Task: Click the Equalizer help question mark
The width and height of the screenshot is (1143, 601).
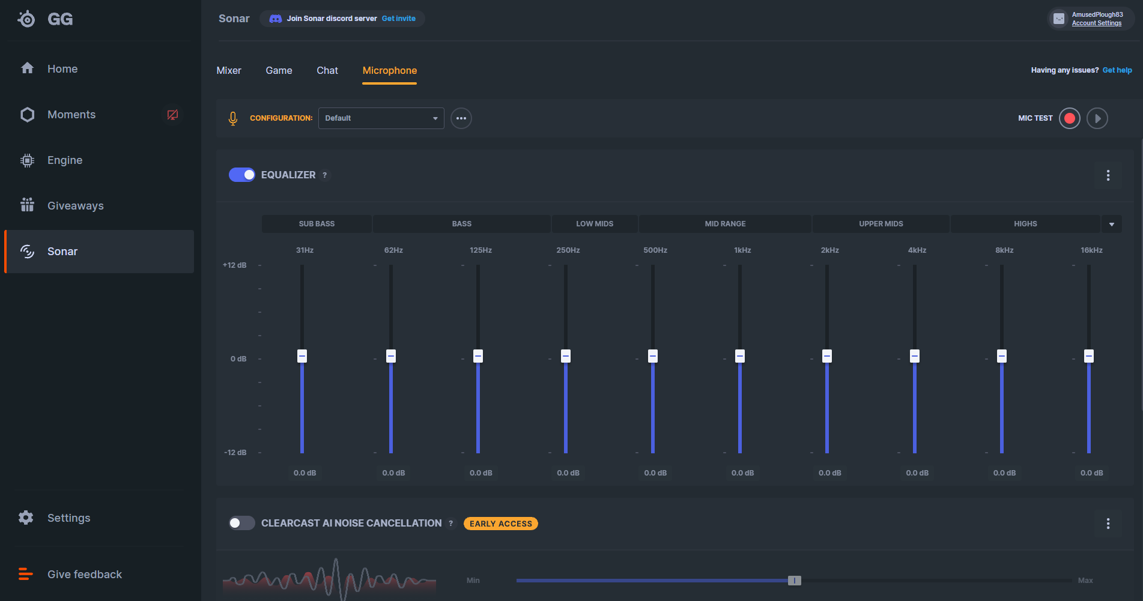Action: [x=325, y=175]
